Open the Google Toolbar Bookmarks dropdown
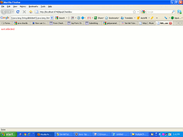 (x=112, y=18)
